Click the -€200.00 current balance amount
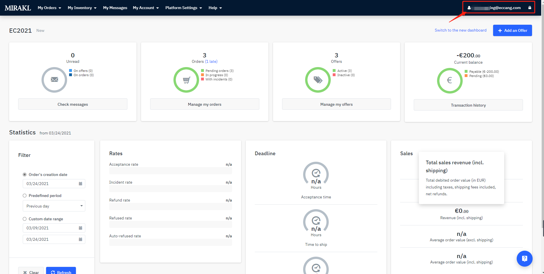 click(468, 55)
